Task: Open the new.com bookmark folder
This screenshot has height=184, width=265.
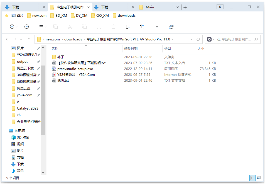Action: [37, 16]
